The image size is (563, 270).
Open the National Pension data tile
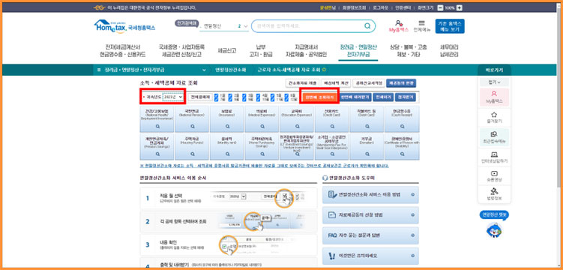[x=192, y=118]
